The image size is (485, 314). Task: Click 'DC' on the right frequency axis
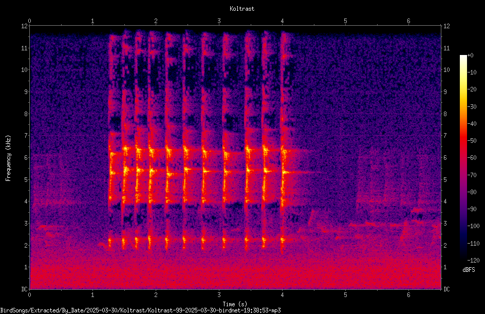click(x=446, y=289)
